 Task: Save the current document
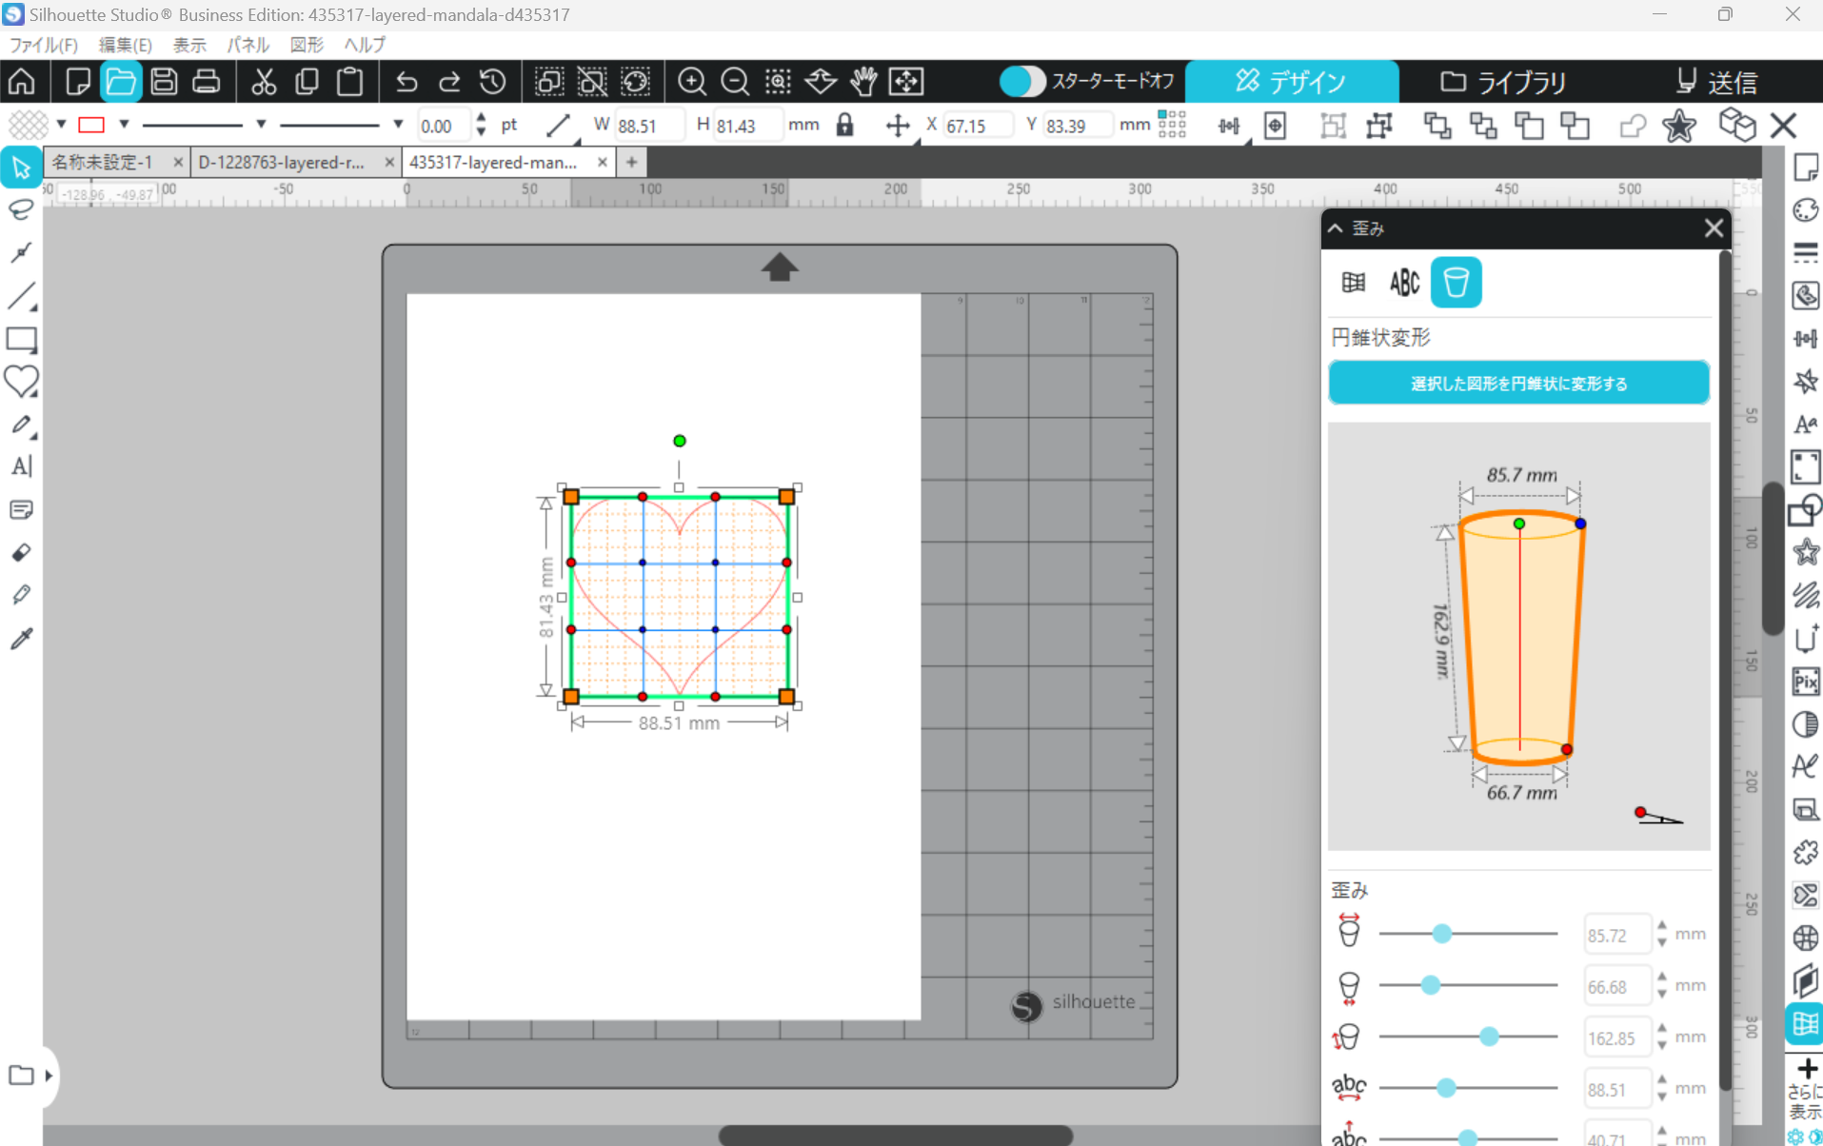coord(164,82)
